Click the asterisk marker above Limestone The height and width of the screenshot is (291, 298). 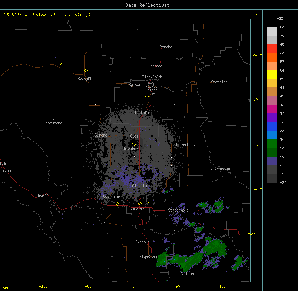(x=53, y=120)
